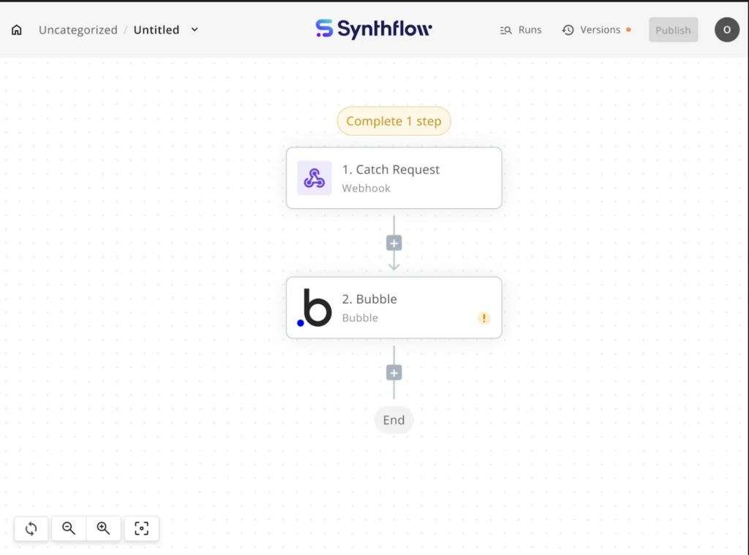Fit flow to view icon
The height and width of the screenshot is (555, 749).
[141, 528]
